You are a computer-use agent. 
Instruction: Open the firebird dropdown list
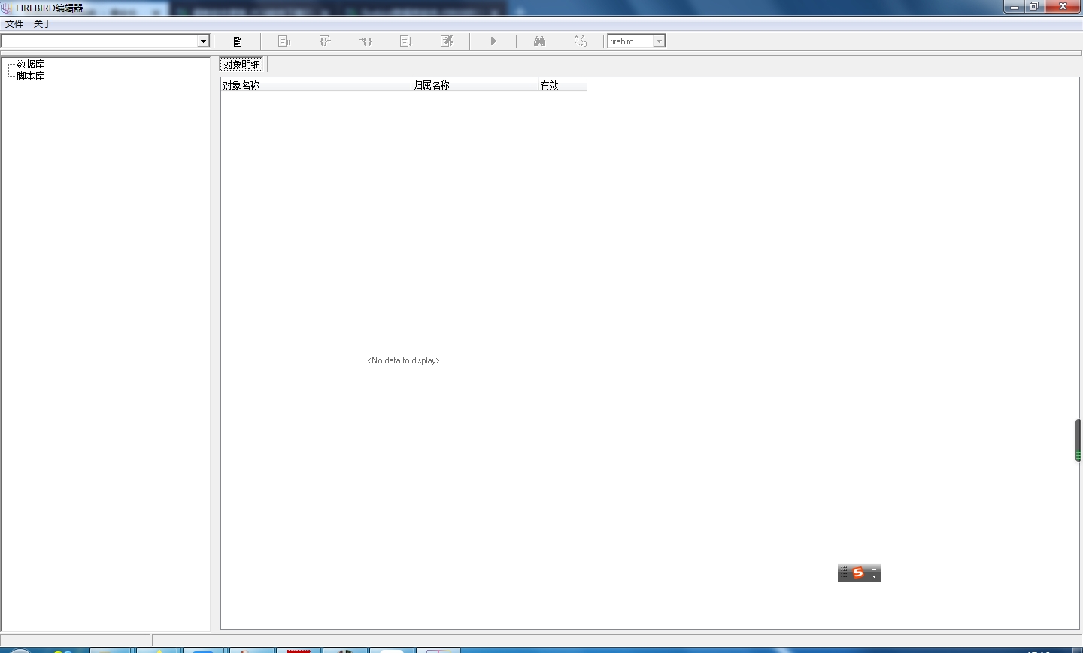click(x=659, y=41)
